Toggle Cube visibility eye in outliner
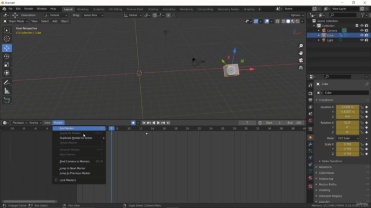Image resolution: width=371 pixels, height=208 pixels. tap(362, 35)
